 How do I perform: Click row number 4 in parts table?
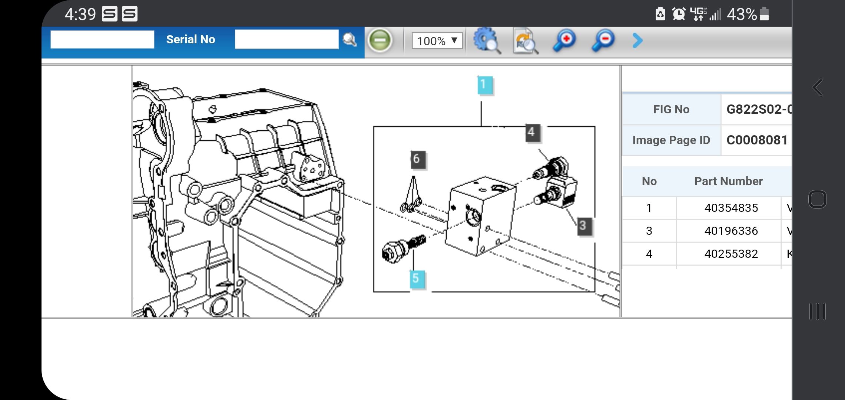pyautogui.click(x=649, y=254)
